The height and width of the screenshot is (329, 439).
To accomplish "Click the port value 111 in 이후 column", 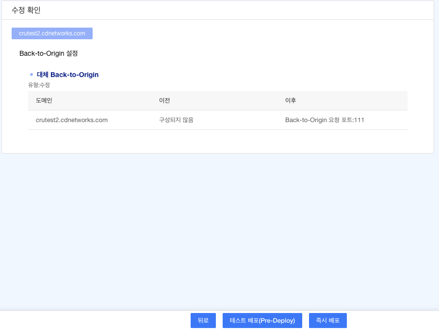I will point(359,120).
